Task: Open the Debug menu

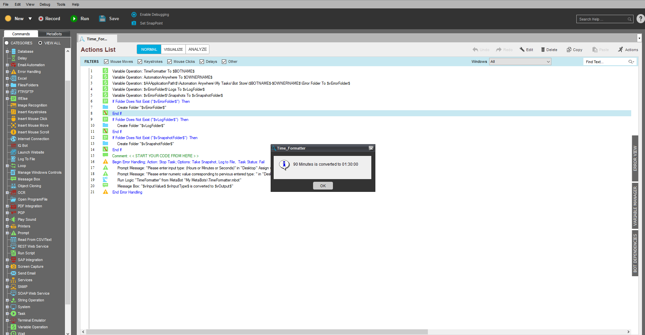Action: click(x=45, y=4)
